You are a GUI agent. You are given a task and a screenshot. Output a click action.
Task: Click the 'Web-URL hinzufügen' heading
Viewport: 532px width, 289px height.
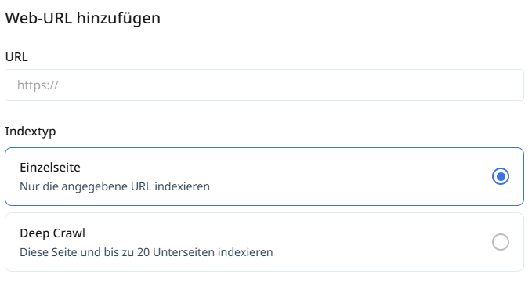coord(83,18)
